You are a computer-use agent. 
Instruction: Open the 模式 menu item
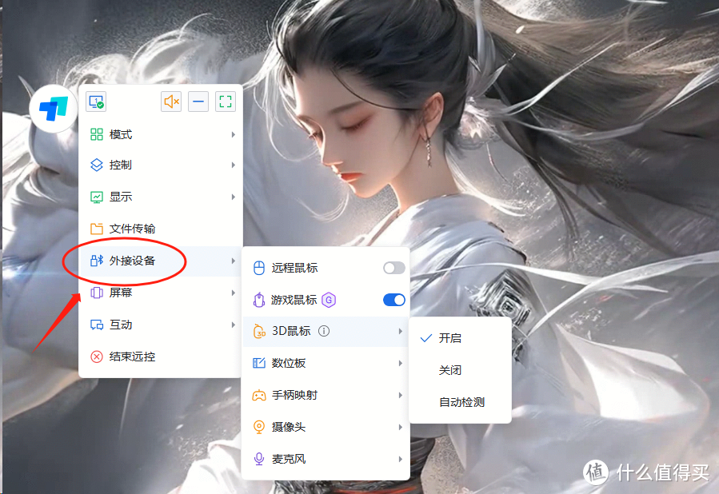point(161,134)
